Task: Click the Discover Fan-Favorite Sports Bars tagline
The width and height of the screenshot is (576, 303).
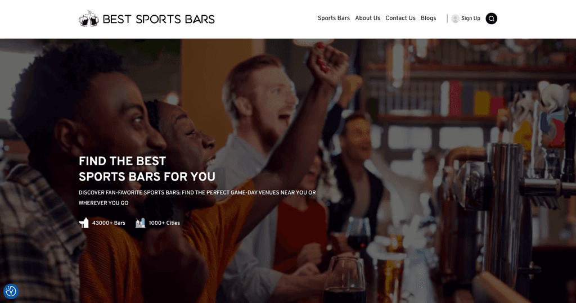Action: click(197, 197)
